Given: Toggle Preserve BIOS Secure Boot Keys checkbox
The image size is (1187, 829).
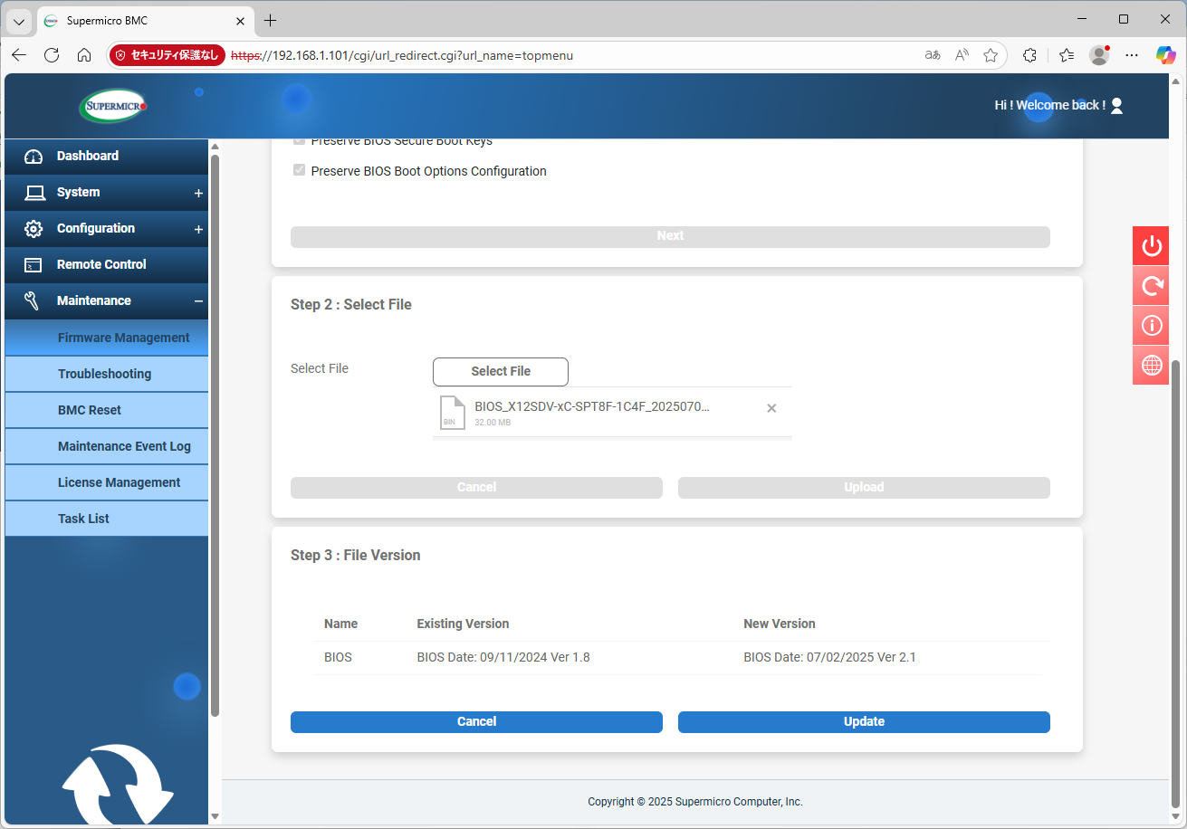Looking at the screenshot, I should tap(299, 141).
